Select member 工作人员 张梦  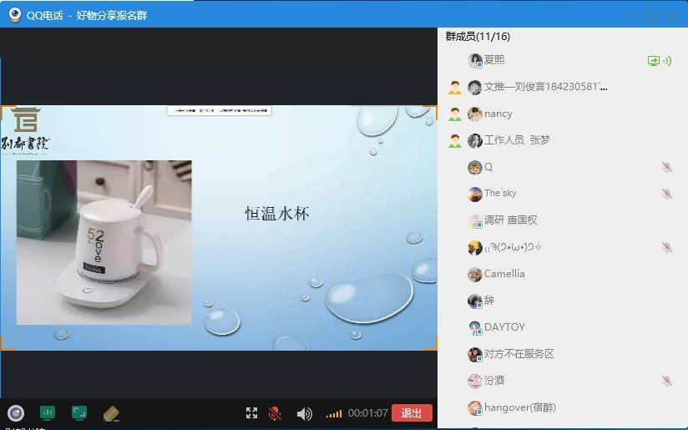point(516,140)
